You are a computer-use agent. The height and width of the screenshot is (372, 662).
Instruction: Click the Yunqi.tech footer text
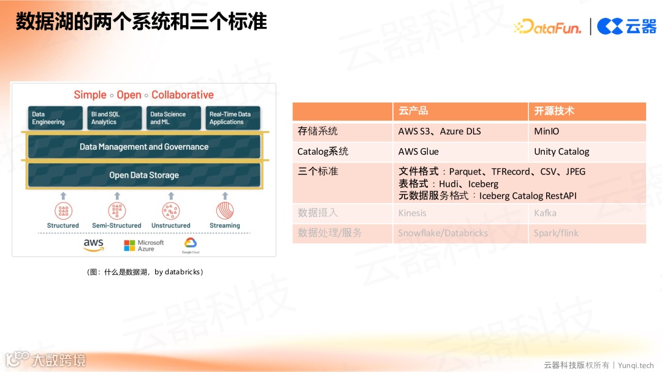click(636, 365)
